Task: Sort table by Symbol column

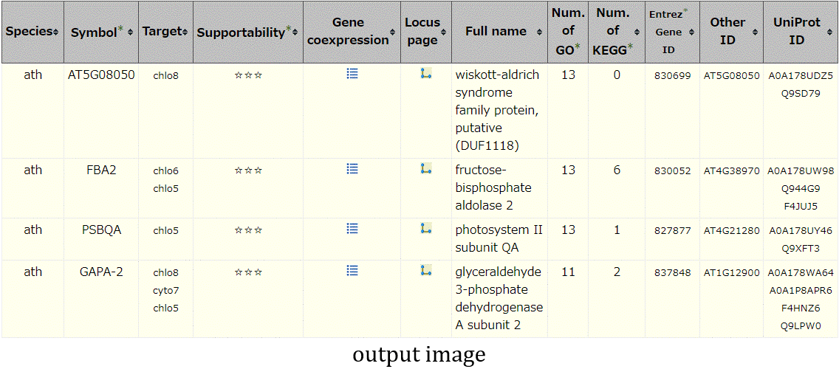Action: pyautogui.click(x=100, y=32)
